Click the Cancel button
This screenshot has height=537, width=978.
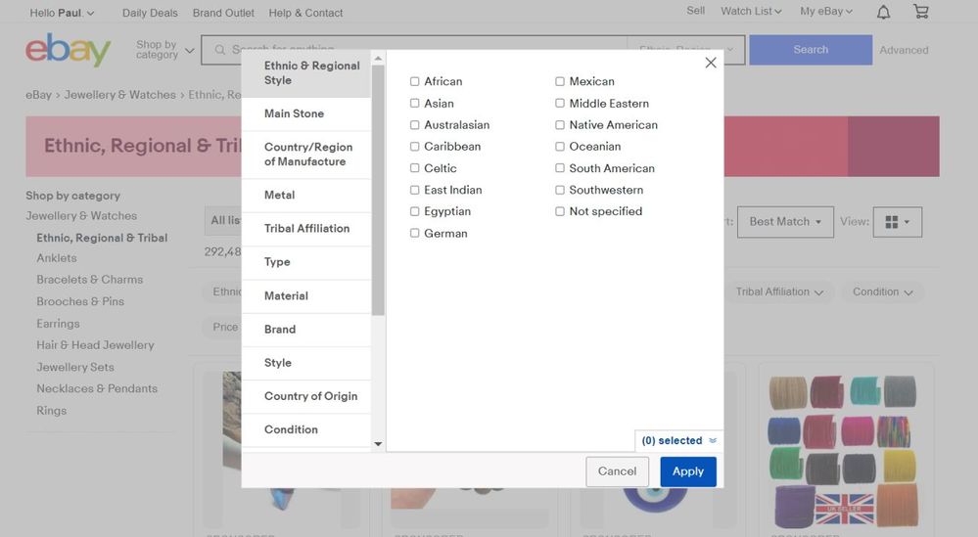[617, 471]
